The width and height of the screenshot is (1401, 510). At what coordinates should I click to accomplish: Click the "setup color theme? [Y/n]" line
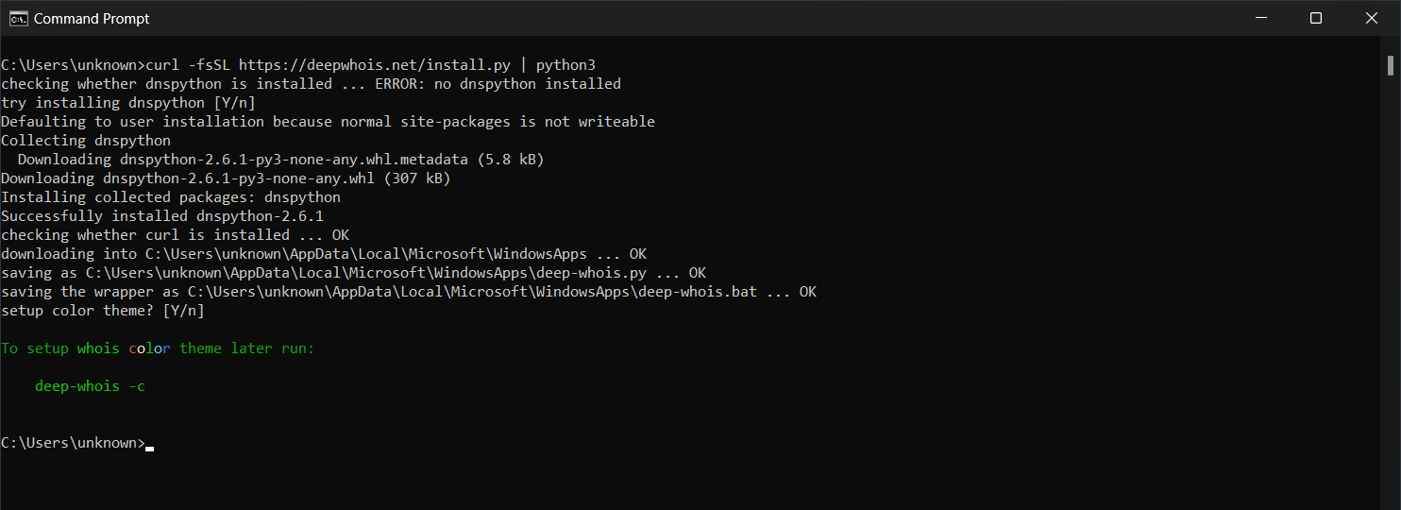tap(102, 311)
